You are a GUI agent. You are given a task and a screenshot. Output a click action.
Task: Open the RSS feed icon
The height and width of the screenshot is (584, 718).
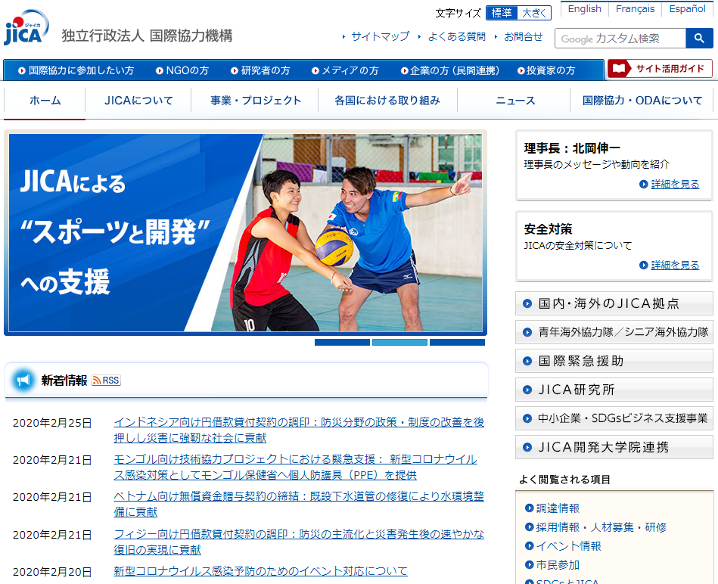(106, 381)
